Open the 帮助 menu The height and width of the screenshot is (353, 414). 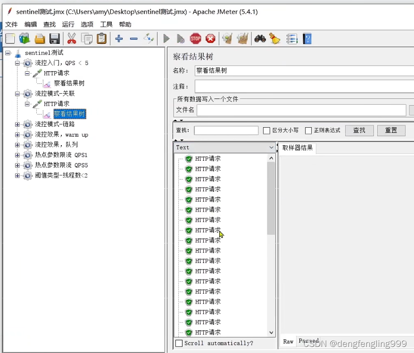pos(125,25)
